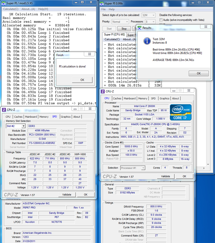Image resolution: width=215 pixels, height=243 pixels.
Task: Click OK in PI calculation Finish dialog
Action: point(82,80)
